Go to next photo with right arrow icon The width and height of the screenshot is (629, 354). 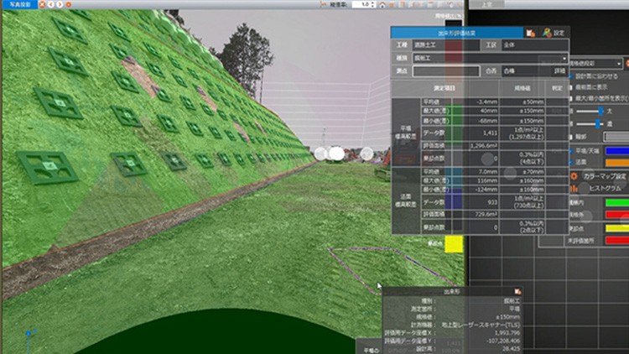(x=60, y=4)
